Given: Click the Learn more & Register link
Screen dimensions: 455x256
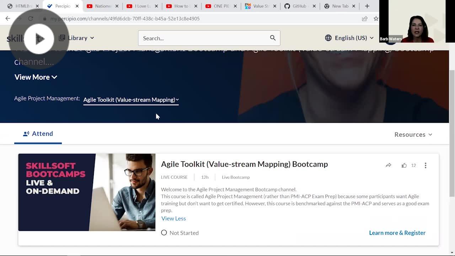Looking at the screenshot, I should [397, 233].
